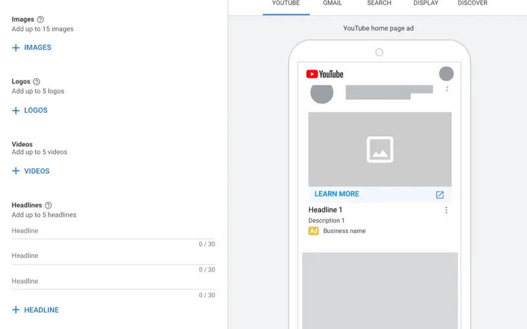Switch to the DISCOVER preview tab
The image size is (527, 329).
point(472,4)
